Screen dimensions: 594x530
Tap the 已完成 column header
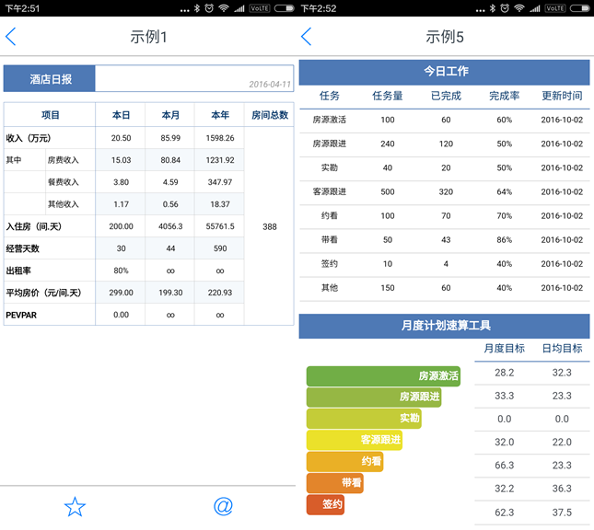pyautogui.click(x=446, y=96)
